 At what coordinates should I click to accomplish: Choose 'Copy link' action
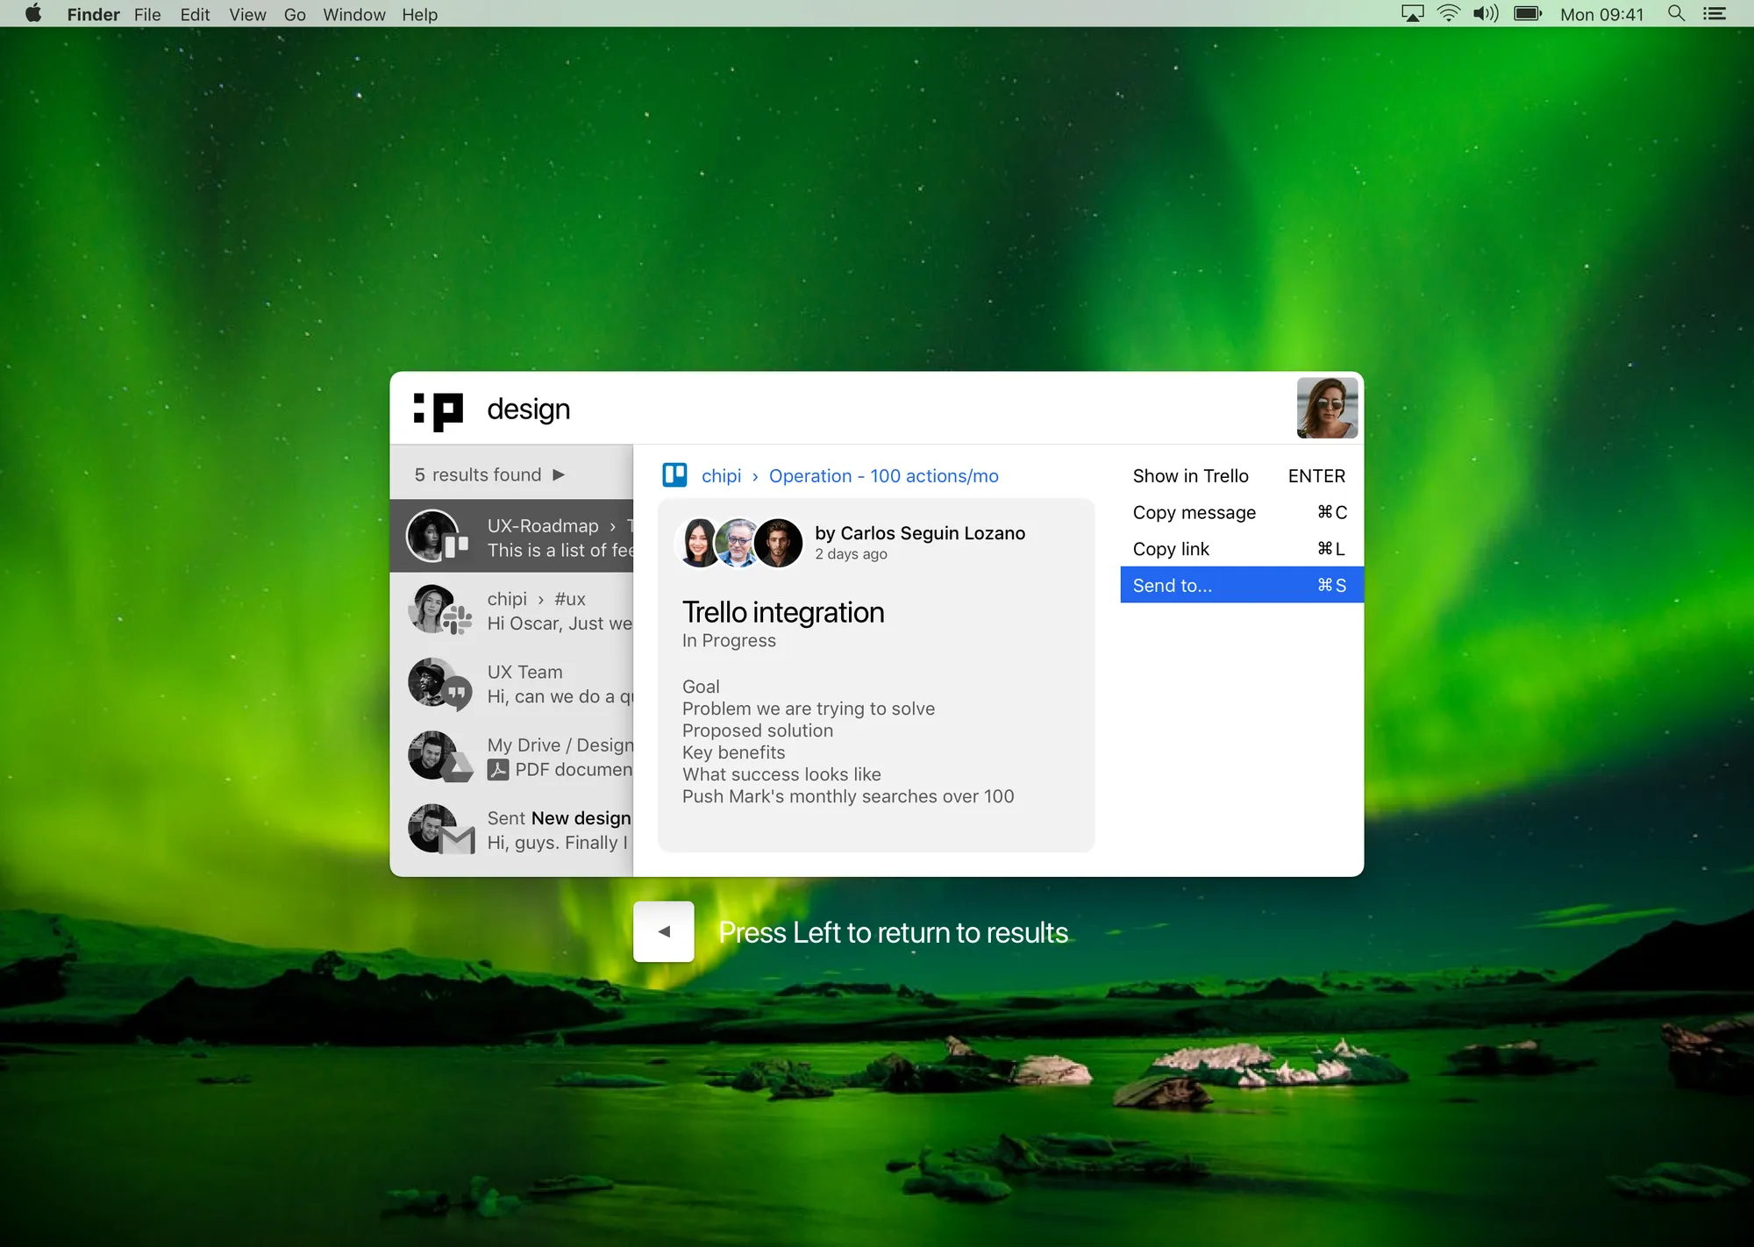tap(1242, 549)
